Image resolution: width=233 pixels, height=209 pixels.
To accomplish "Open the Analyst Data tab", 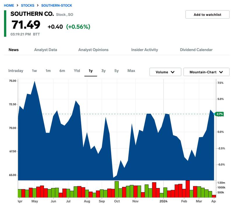I will coord(46,50).
